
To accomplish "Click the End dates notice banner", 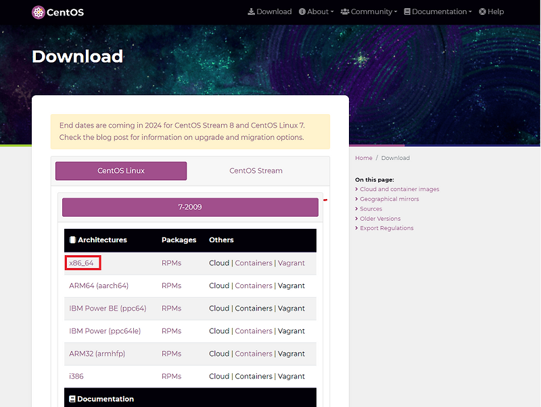I will (190, 132).
